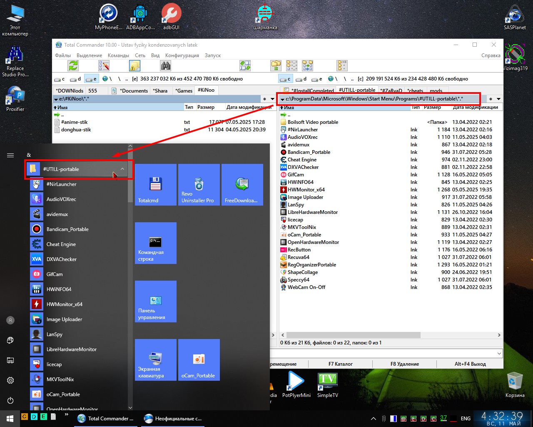
Task: Launch Cheat Engine from the Start menu list
Action: click(x=78, y=244)
